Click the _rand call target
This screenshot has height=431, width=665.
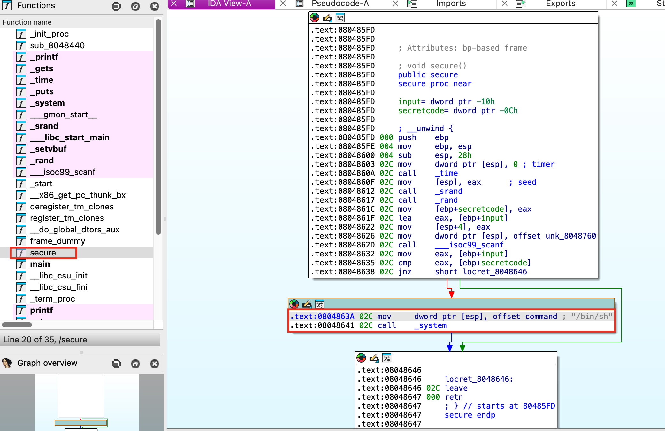coord(446,200)
